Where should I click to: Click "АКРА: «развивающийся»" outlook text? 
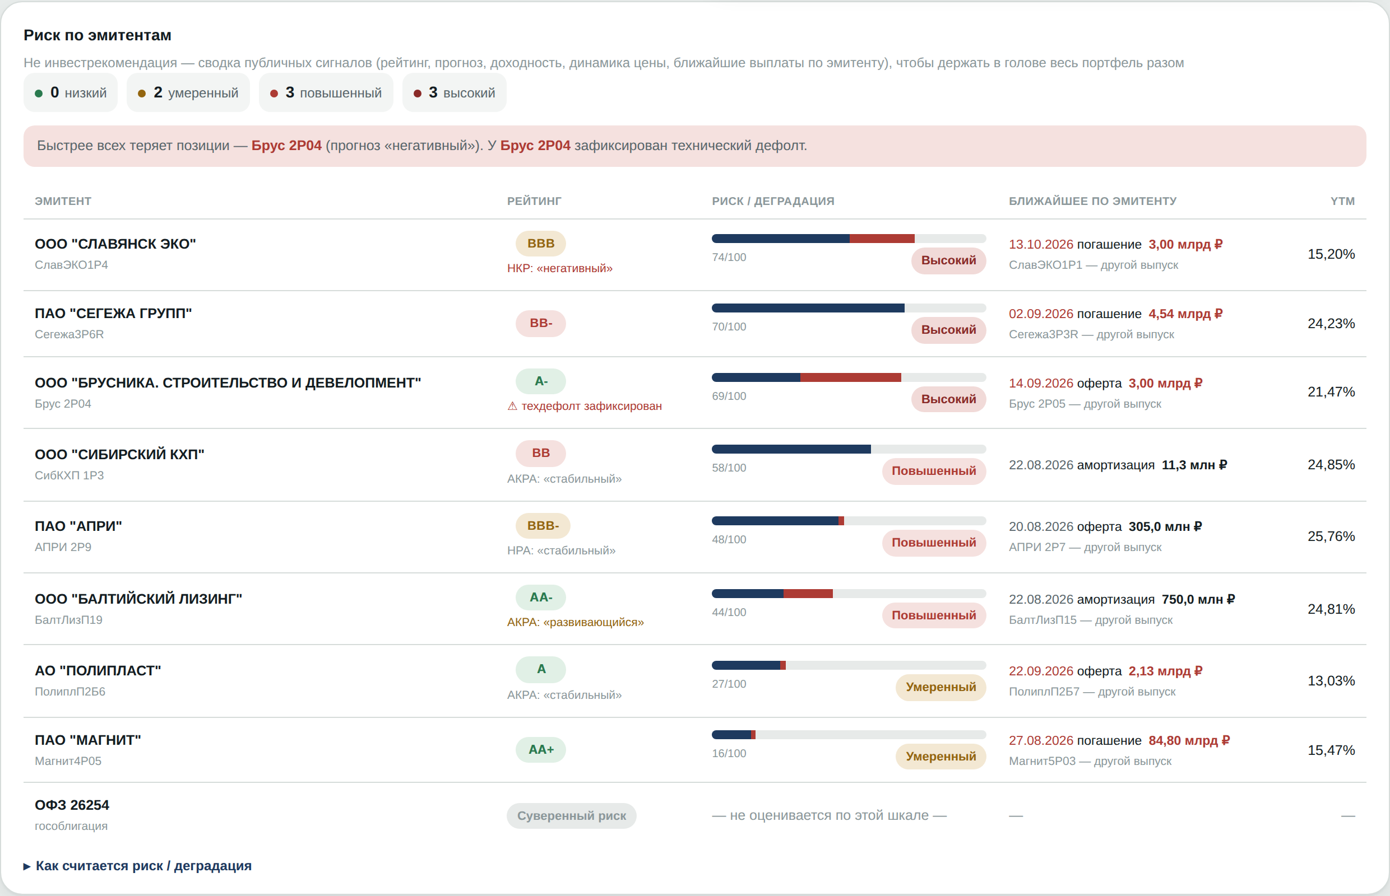[575, 622]
